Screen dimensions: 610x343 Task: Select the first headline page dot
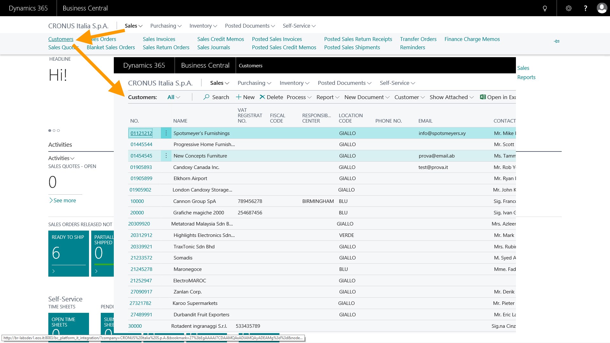[50, 131]
